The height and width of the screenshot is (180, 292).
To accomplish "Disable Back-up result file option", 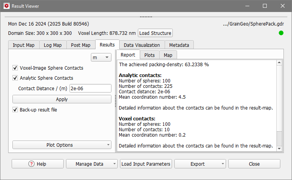I will click(x=15, y=110).
